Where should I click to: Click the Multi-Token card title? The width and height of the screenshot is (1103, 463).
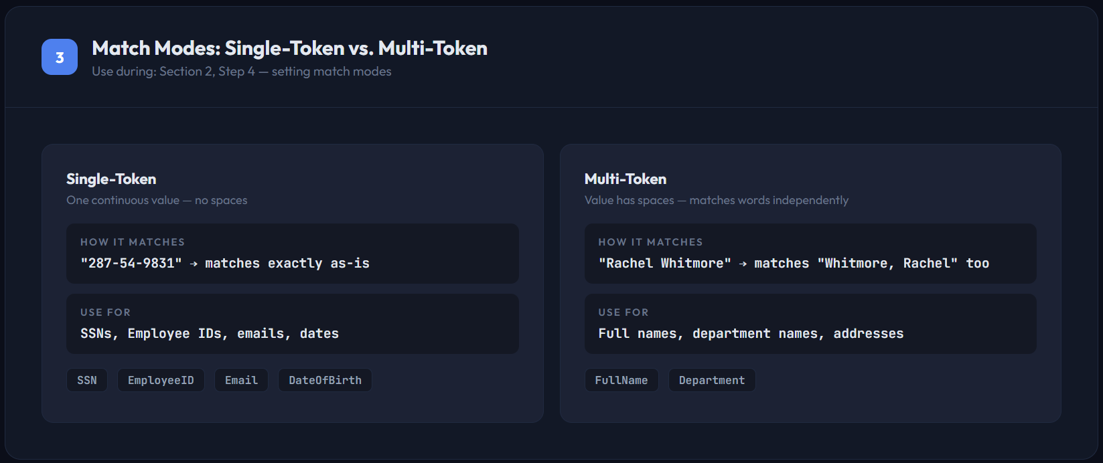click(x=626, y=179)
